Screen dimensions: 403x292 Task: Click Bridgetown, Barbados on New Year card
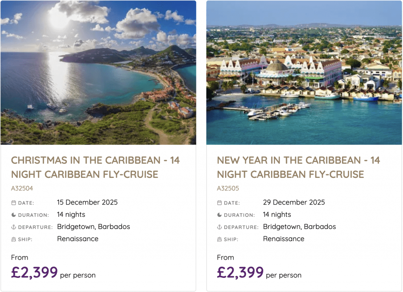pyautogui.click(x=299, y=227)
